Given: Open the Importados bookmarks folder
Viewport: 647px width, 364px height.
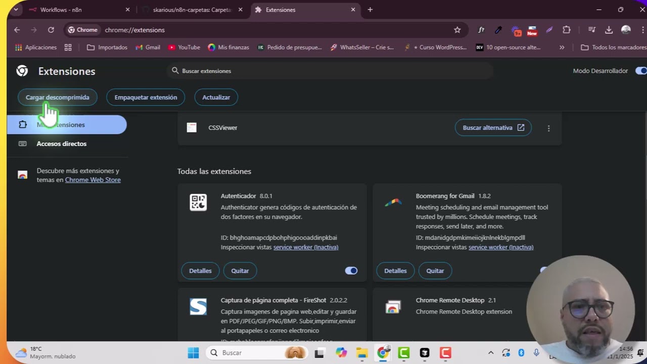Looking at the screenshot, I should pyautogui.click(x=108, y=47).
